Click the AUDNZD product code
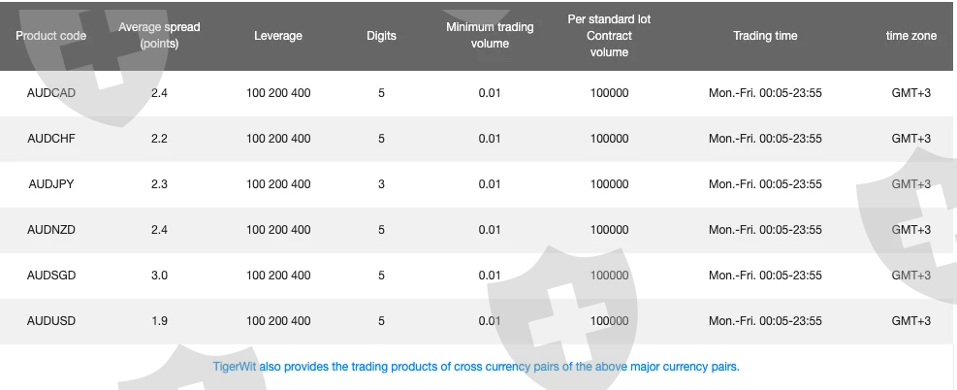The width and height of the screenshot is (957, 390). click(x=51, y=230)
